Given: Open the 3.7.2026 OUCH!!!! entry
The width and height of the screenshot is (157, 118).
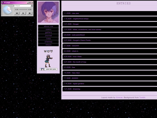Looking at the screenshot, I should pos(110,46).
